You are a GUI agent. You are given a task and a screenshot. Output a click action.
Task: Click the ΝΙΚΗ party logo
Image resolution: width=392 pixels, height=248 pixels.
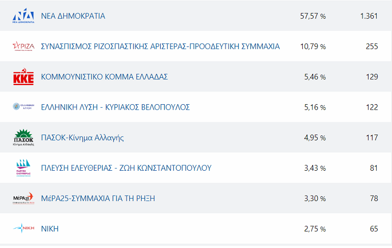(x=24, y=228)
